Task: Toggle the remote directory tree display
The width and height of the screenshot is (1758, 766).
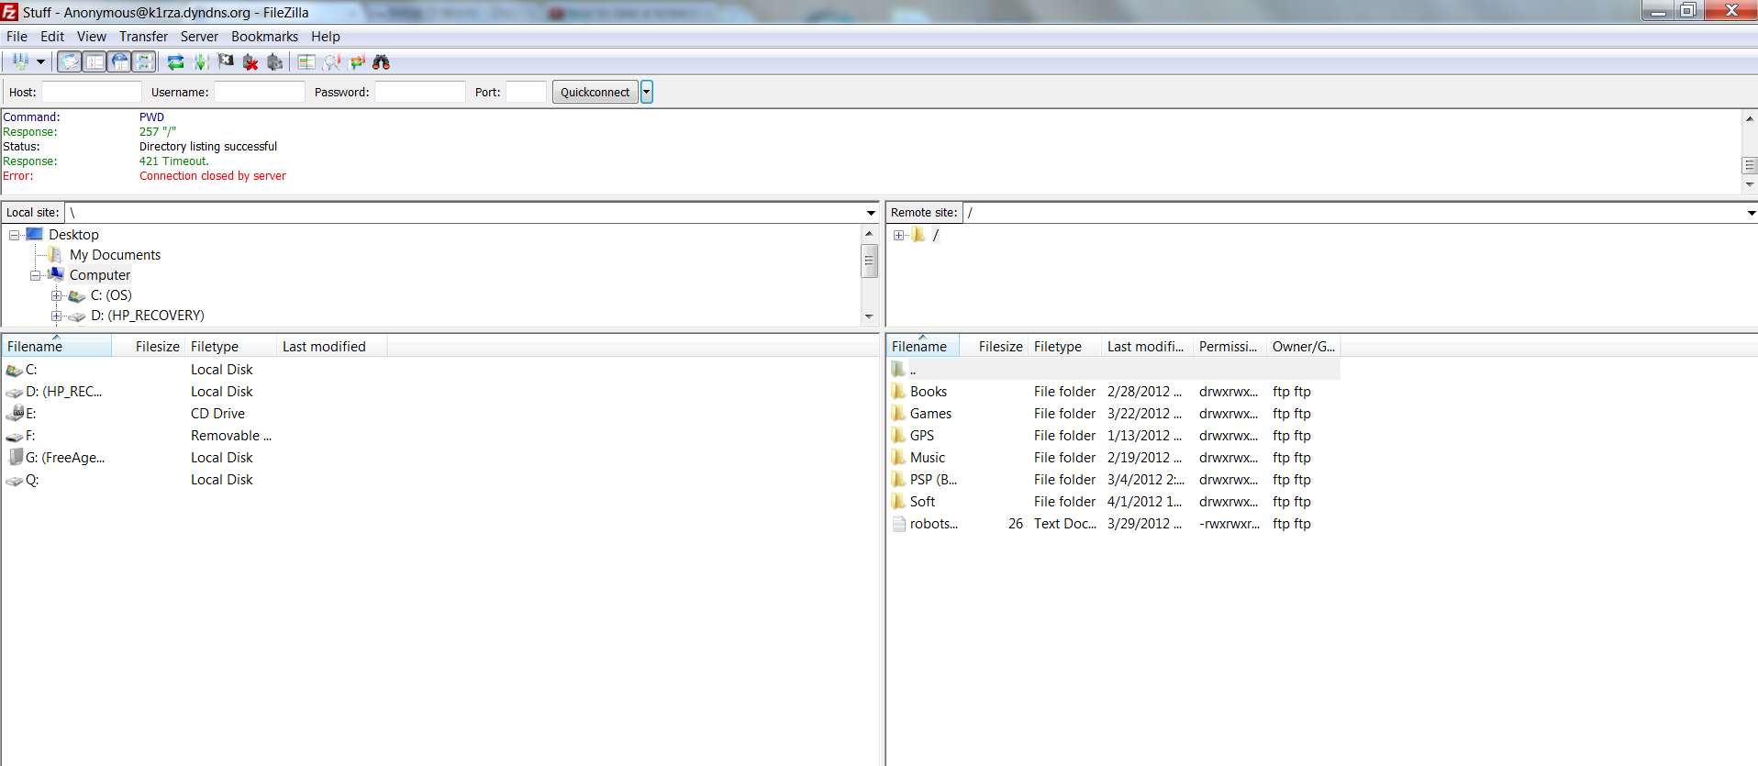Action: click(x=119, y=61)
